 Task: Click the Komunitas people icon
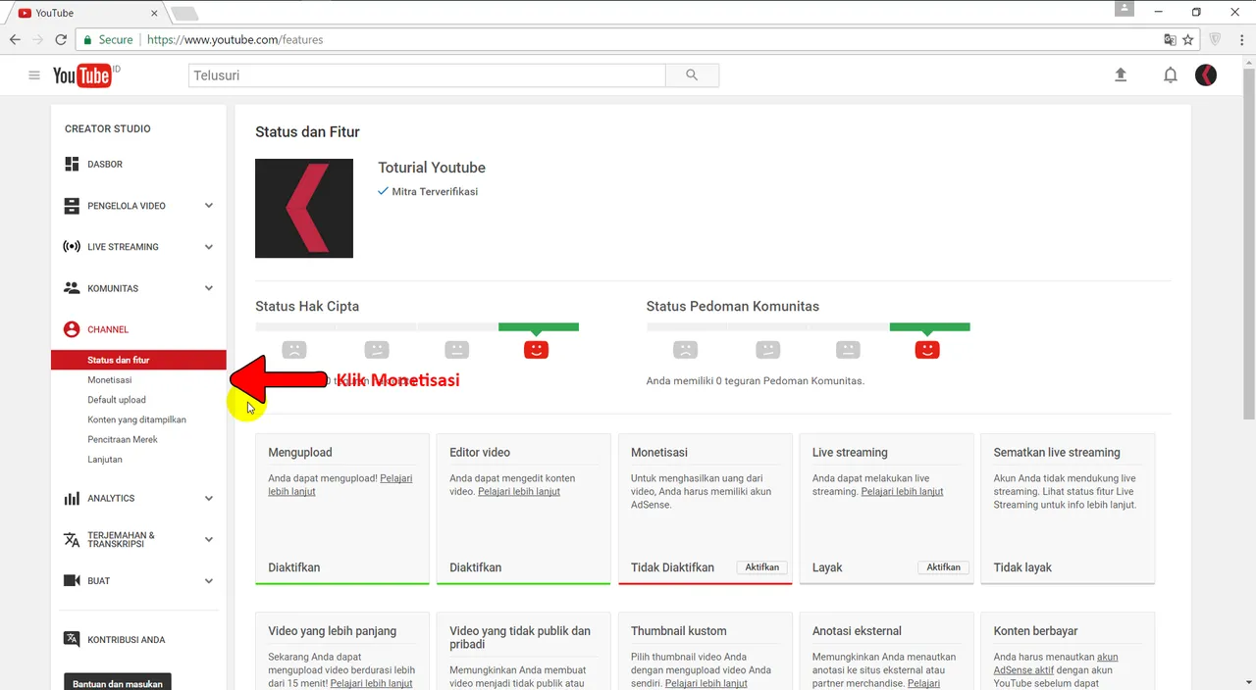(72, 288)
